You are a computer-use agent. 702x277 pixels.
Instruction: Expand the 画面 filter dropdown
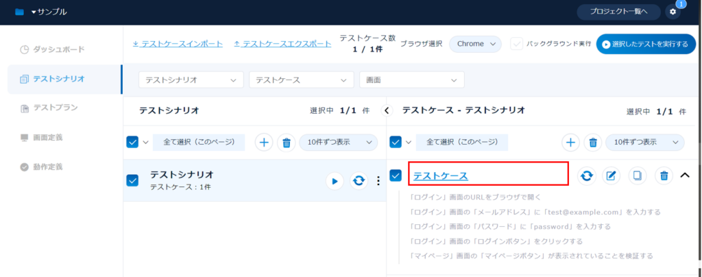411,80
